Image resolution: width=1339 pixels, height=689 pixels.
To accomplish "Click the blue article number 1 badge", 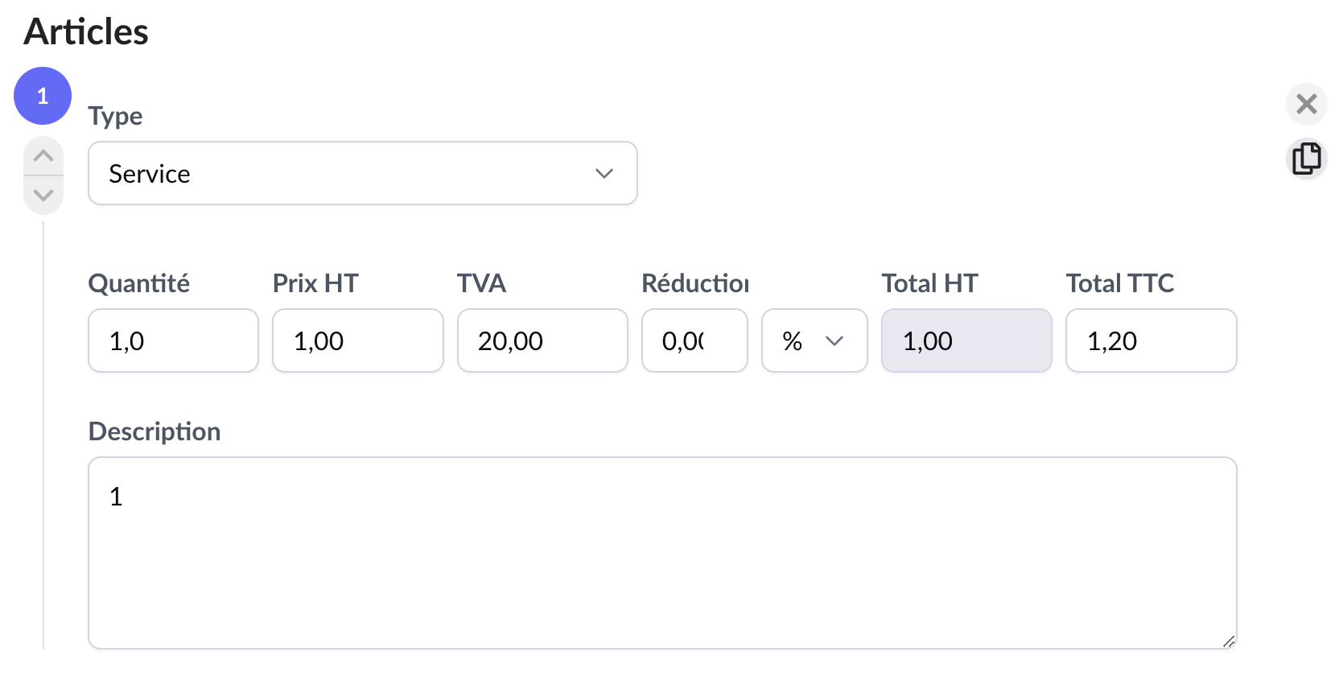I will coord(43,96).
